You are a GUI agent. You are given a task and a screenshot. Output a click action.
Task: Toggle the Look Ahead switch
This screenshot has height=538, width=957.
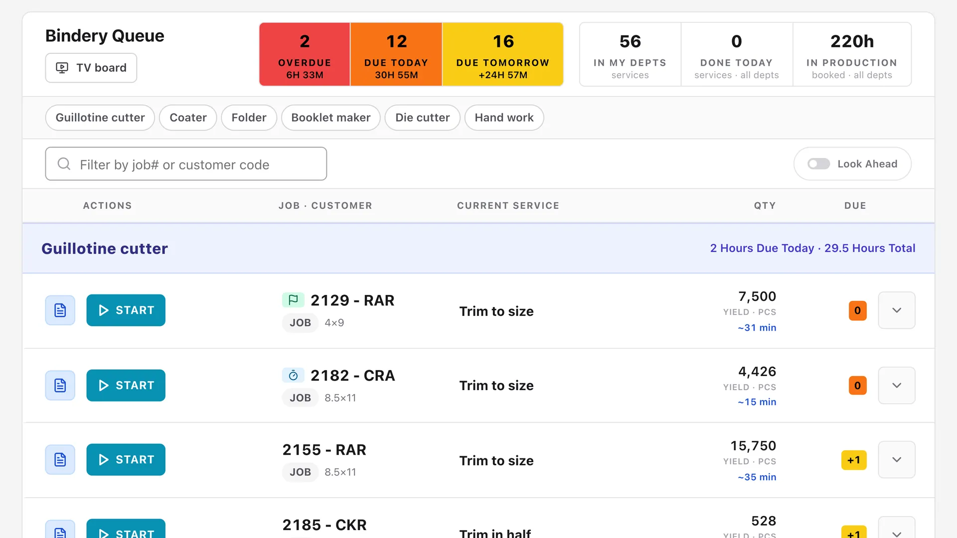pos(818,164)
